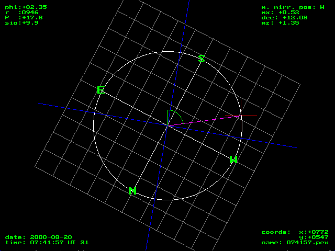Click the green S compass label

pyautogui.click(x=202, y=59)
